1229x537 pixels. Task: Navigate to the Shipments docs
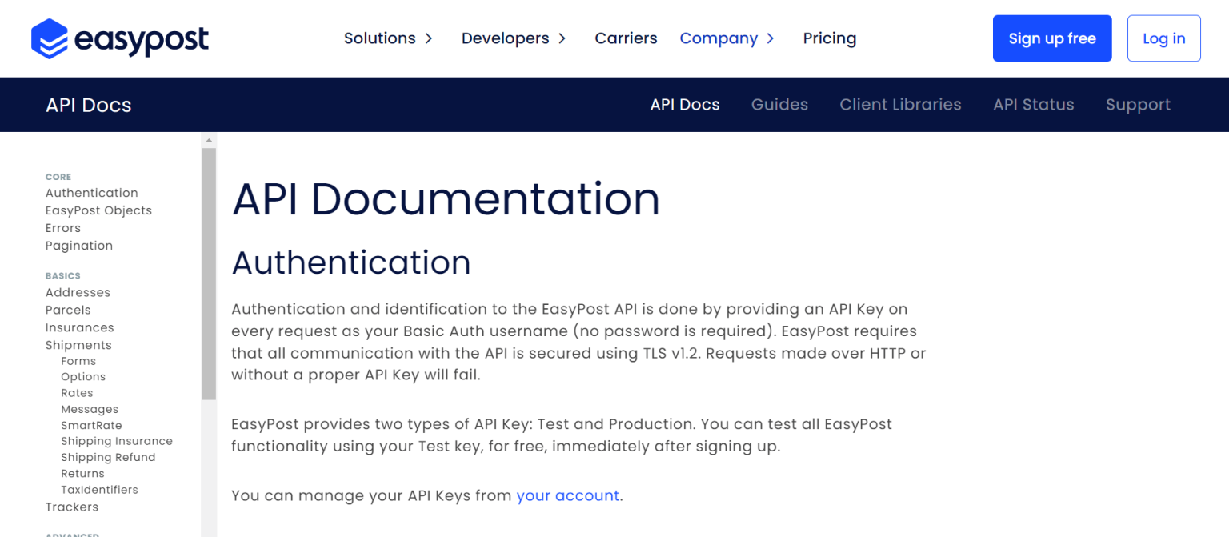click(78, 345)
